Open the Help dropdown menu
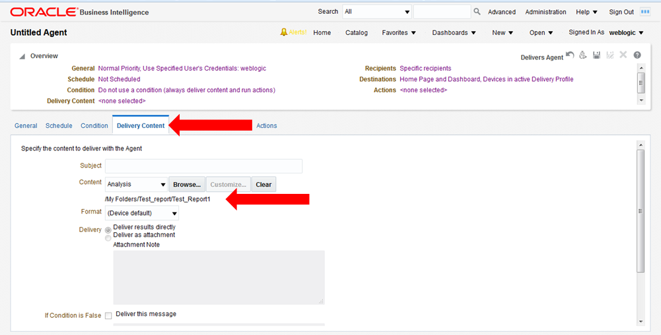This screenshot has height=335, width=661. pyautogui.click(x=586, y=12)
